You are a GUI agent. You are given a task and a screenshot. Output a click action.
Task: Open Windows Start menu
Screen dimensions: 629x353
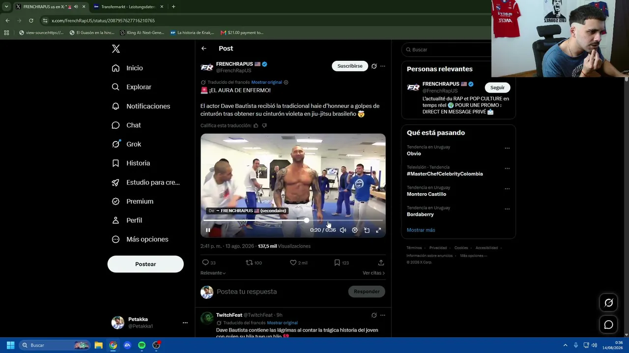10,345
